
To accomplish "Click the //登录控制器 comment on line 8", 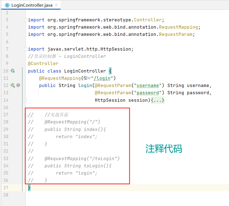I will (67, 56).
